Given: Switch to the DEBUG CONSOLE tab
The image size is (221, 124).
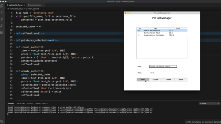Looking at the screenshot, I should tap(41, 103).
